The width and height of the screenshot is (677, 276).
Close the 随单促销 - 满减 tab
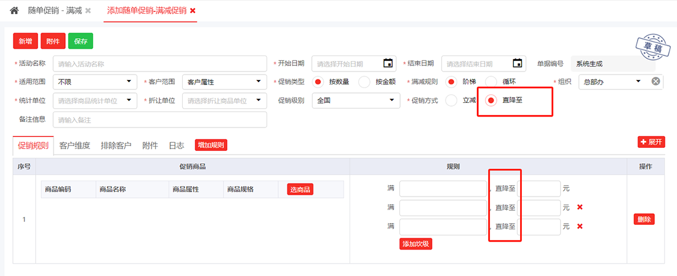coord(88,11)
